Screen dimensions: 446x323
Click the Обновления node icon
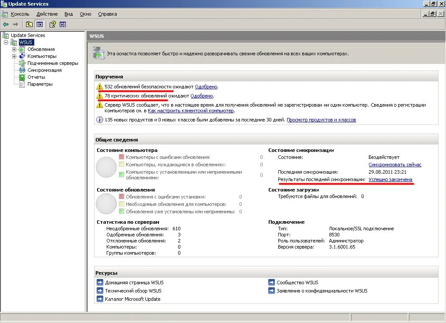tap(22, 50)
